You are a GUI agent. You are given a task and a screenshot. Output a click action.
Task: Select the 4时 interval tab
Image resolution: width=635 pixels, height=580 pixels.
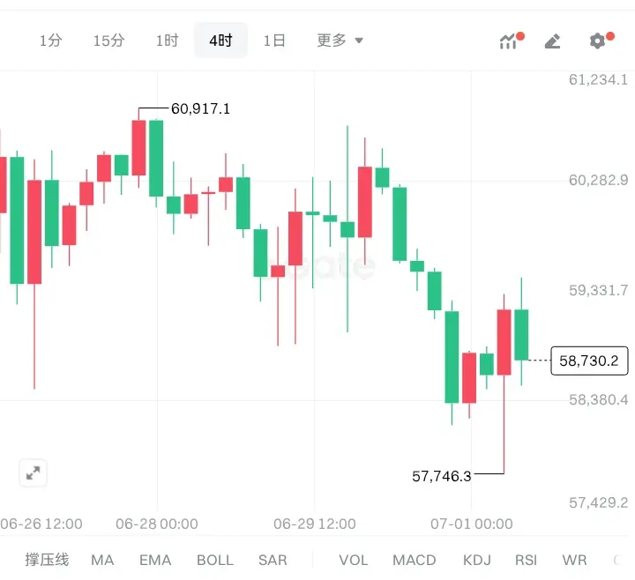(x=220, y=40)
